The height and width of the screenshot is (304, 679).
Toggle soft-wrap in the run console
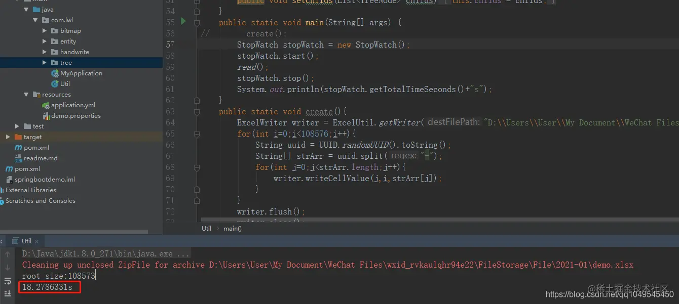point(8,281)
